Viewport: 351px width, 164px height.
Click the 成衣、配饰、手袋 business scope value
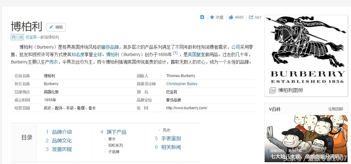click(70, 108)
